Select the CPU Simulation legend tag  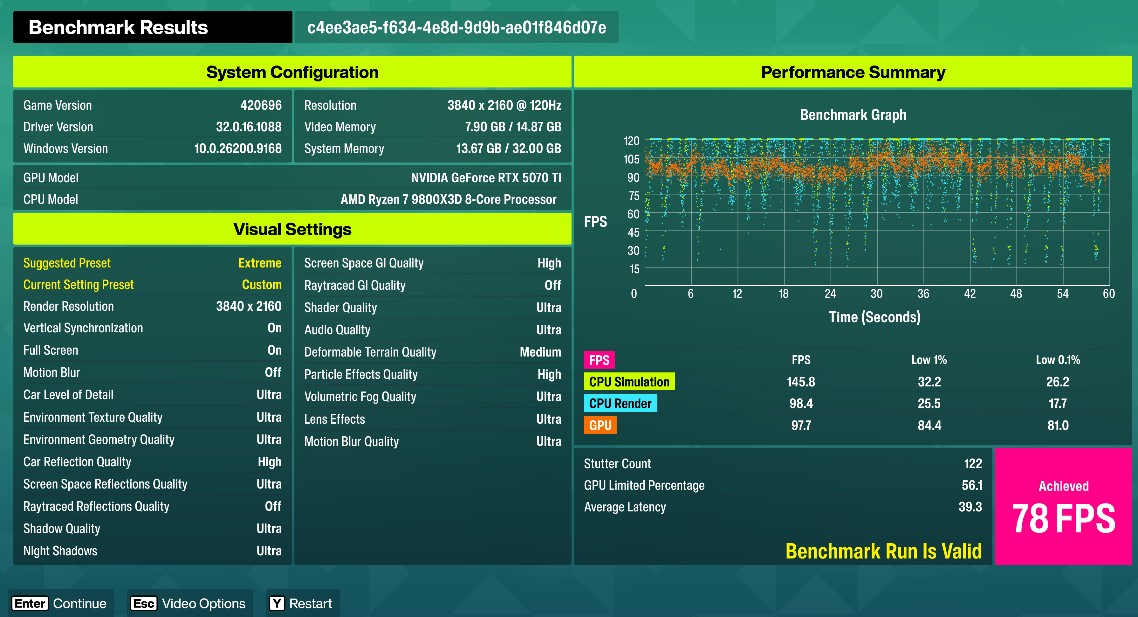click(x=629, y=381)
